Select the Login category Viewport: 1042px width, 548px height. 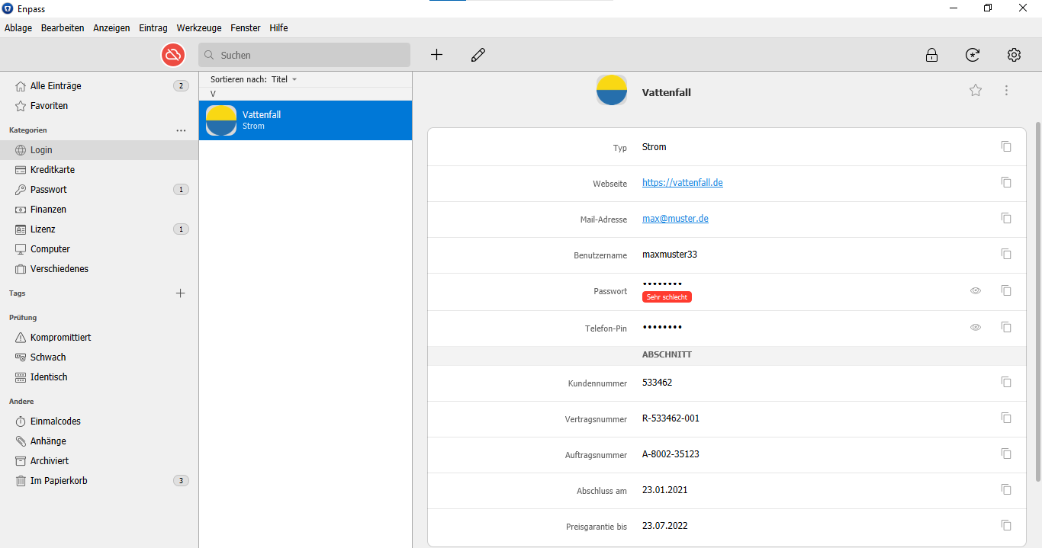(x=99, y=150)
